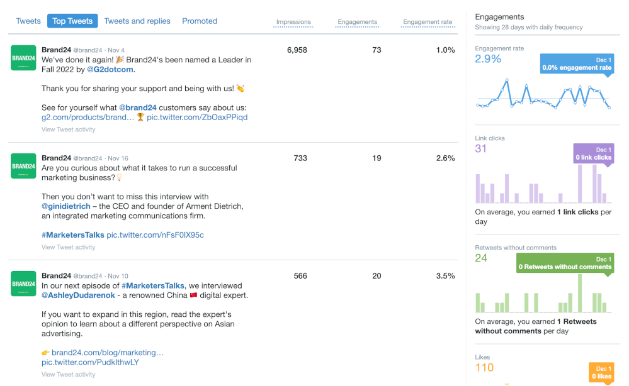
Task: Open the @ginidietrich mention link
Action: pyautogui.click(x=65, y=206)
